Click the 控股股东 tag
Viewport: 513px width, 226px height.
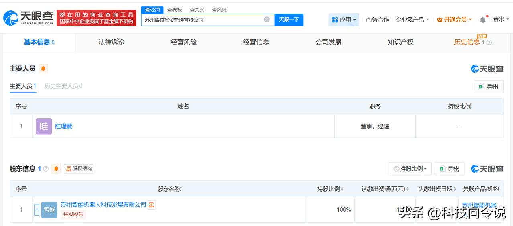73,214
